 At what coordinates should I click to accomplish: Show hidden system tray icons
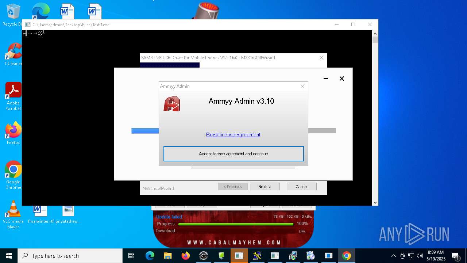click(x=393, y=256)
